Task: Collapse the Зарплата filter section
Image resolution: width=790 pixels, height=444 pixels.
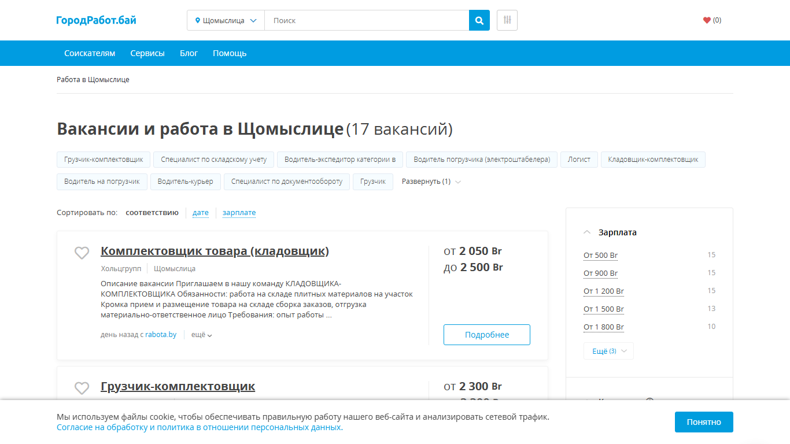Action: click(610, 232)
